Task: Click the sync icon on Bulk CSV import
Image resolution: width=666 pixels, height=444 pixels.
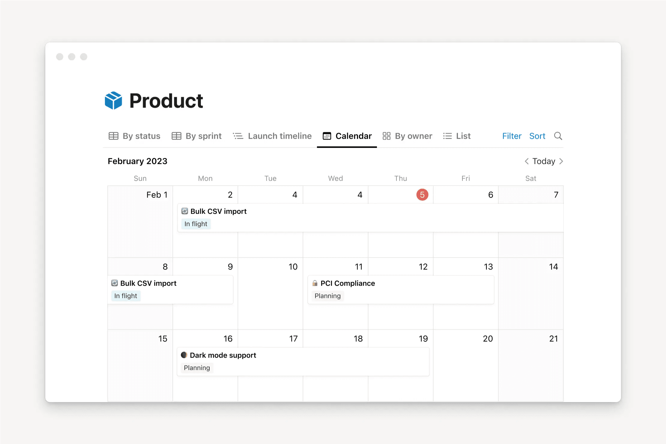Action: [185, 211]
